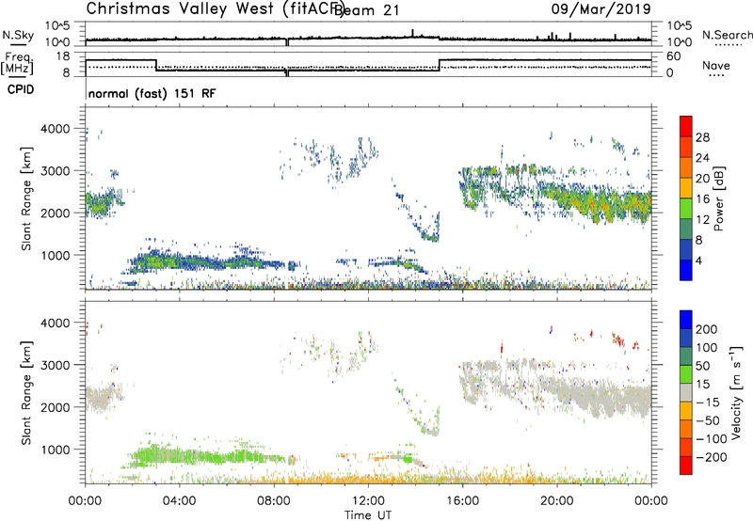Click the '16:00' time tick label
The width and height of the screenshot is (753, 521).
click(x=462, y=500)
